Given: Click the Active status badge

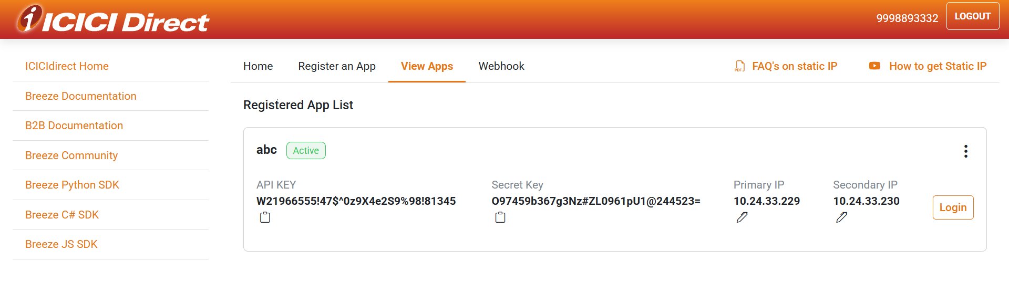Looking at the screenshot, I should tap(306, 151).
